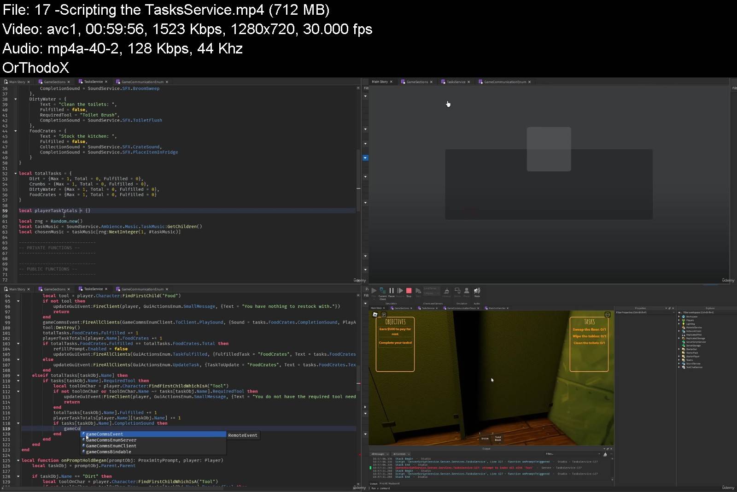Switch to GameSections tab in top-right frame
Image resolution: width=737 pixels, height=492 pixels.
[416, 82]
